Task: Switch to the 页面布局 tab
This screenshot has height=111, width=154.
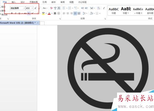Action: point(34,2)
